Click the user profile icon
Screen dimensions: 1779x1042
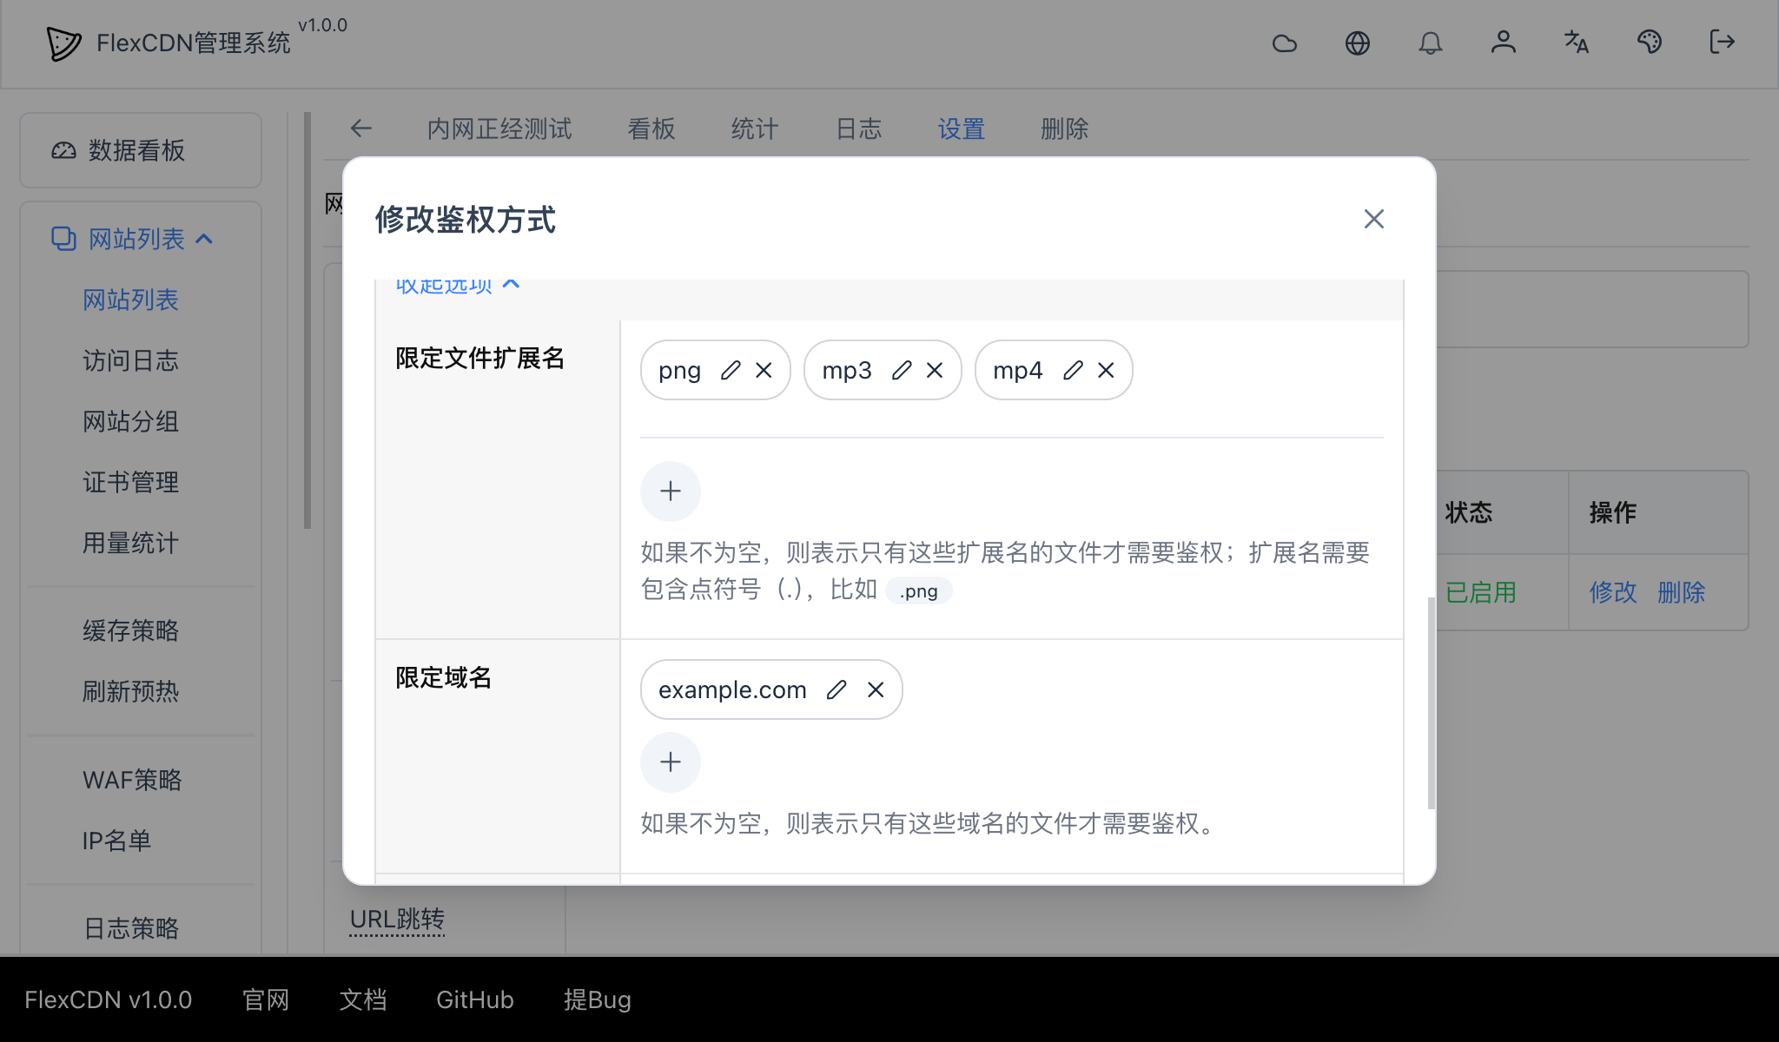[1504, 43]
